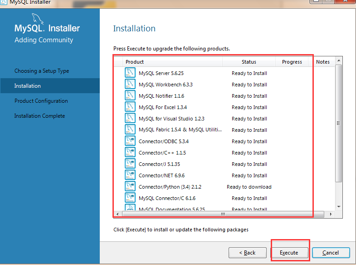
Task: Open the Product Configuration step
Action: [41, 101]
